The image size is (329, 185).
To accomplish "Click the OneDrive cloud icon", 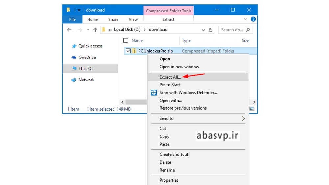I will (74, 57).
